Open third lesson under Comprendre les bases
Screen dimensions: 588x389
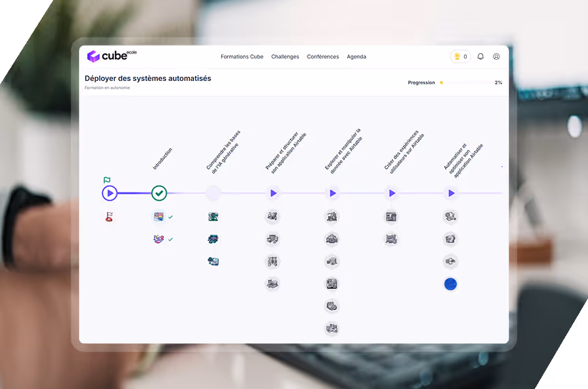[x=214, y=261]
